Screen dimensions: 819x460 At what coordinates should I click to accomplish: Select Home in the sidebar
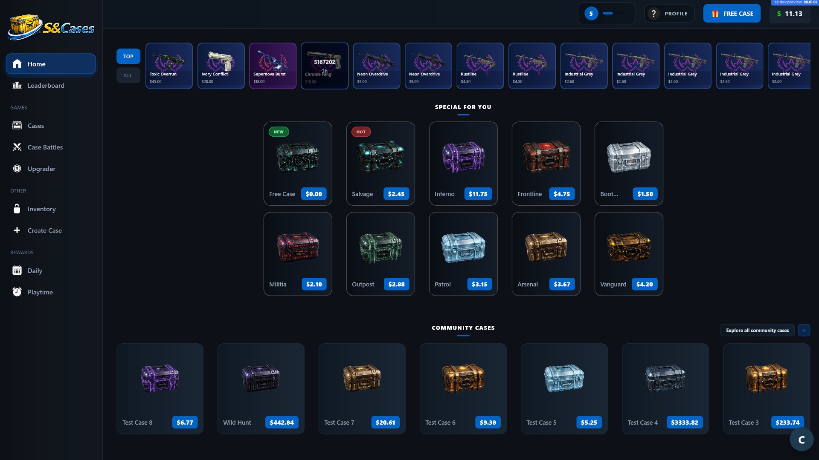click(51, 64)
